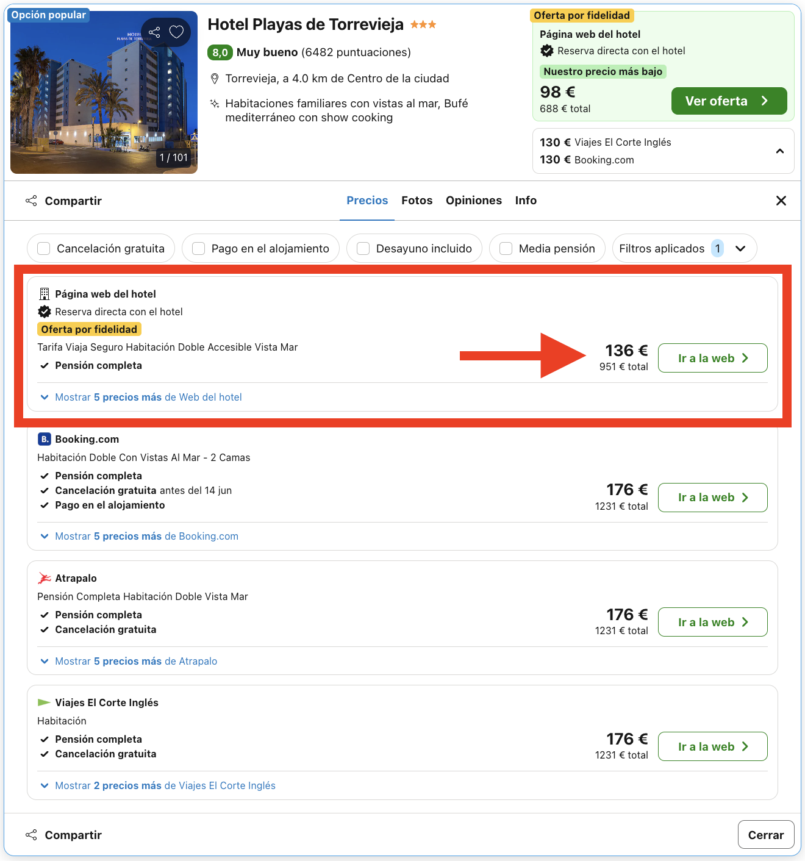Open the Opiniones tab

[x=474, y=200]
